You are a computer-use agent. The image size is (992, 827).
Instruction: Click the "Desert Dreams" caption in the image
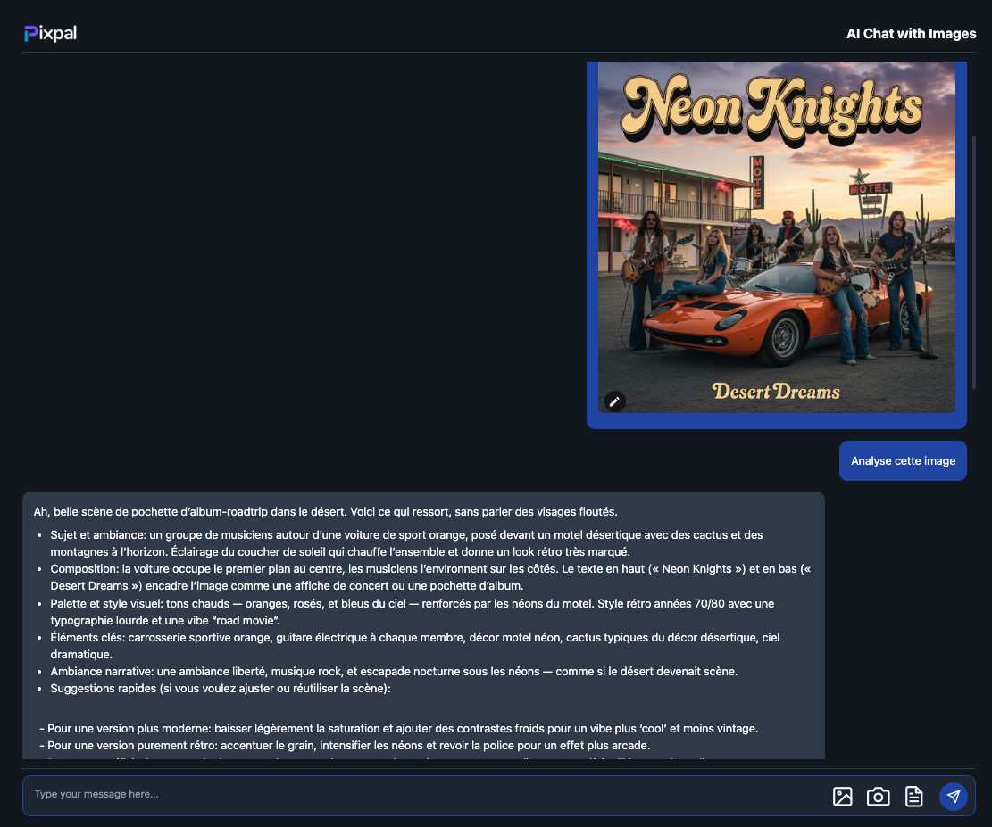point(776,391)
